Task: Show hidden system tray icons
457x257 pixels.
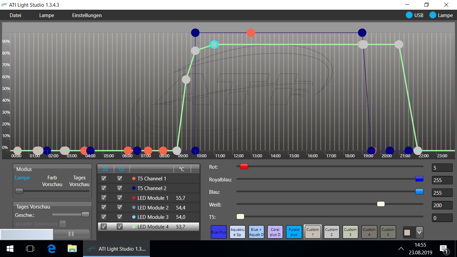Action: 401,249
